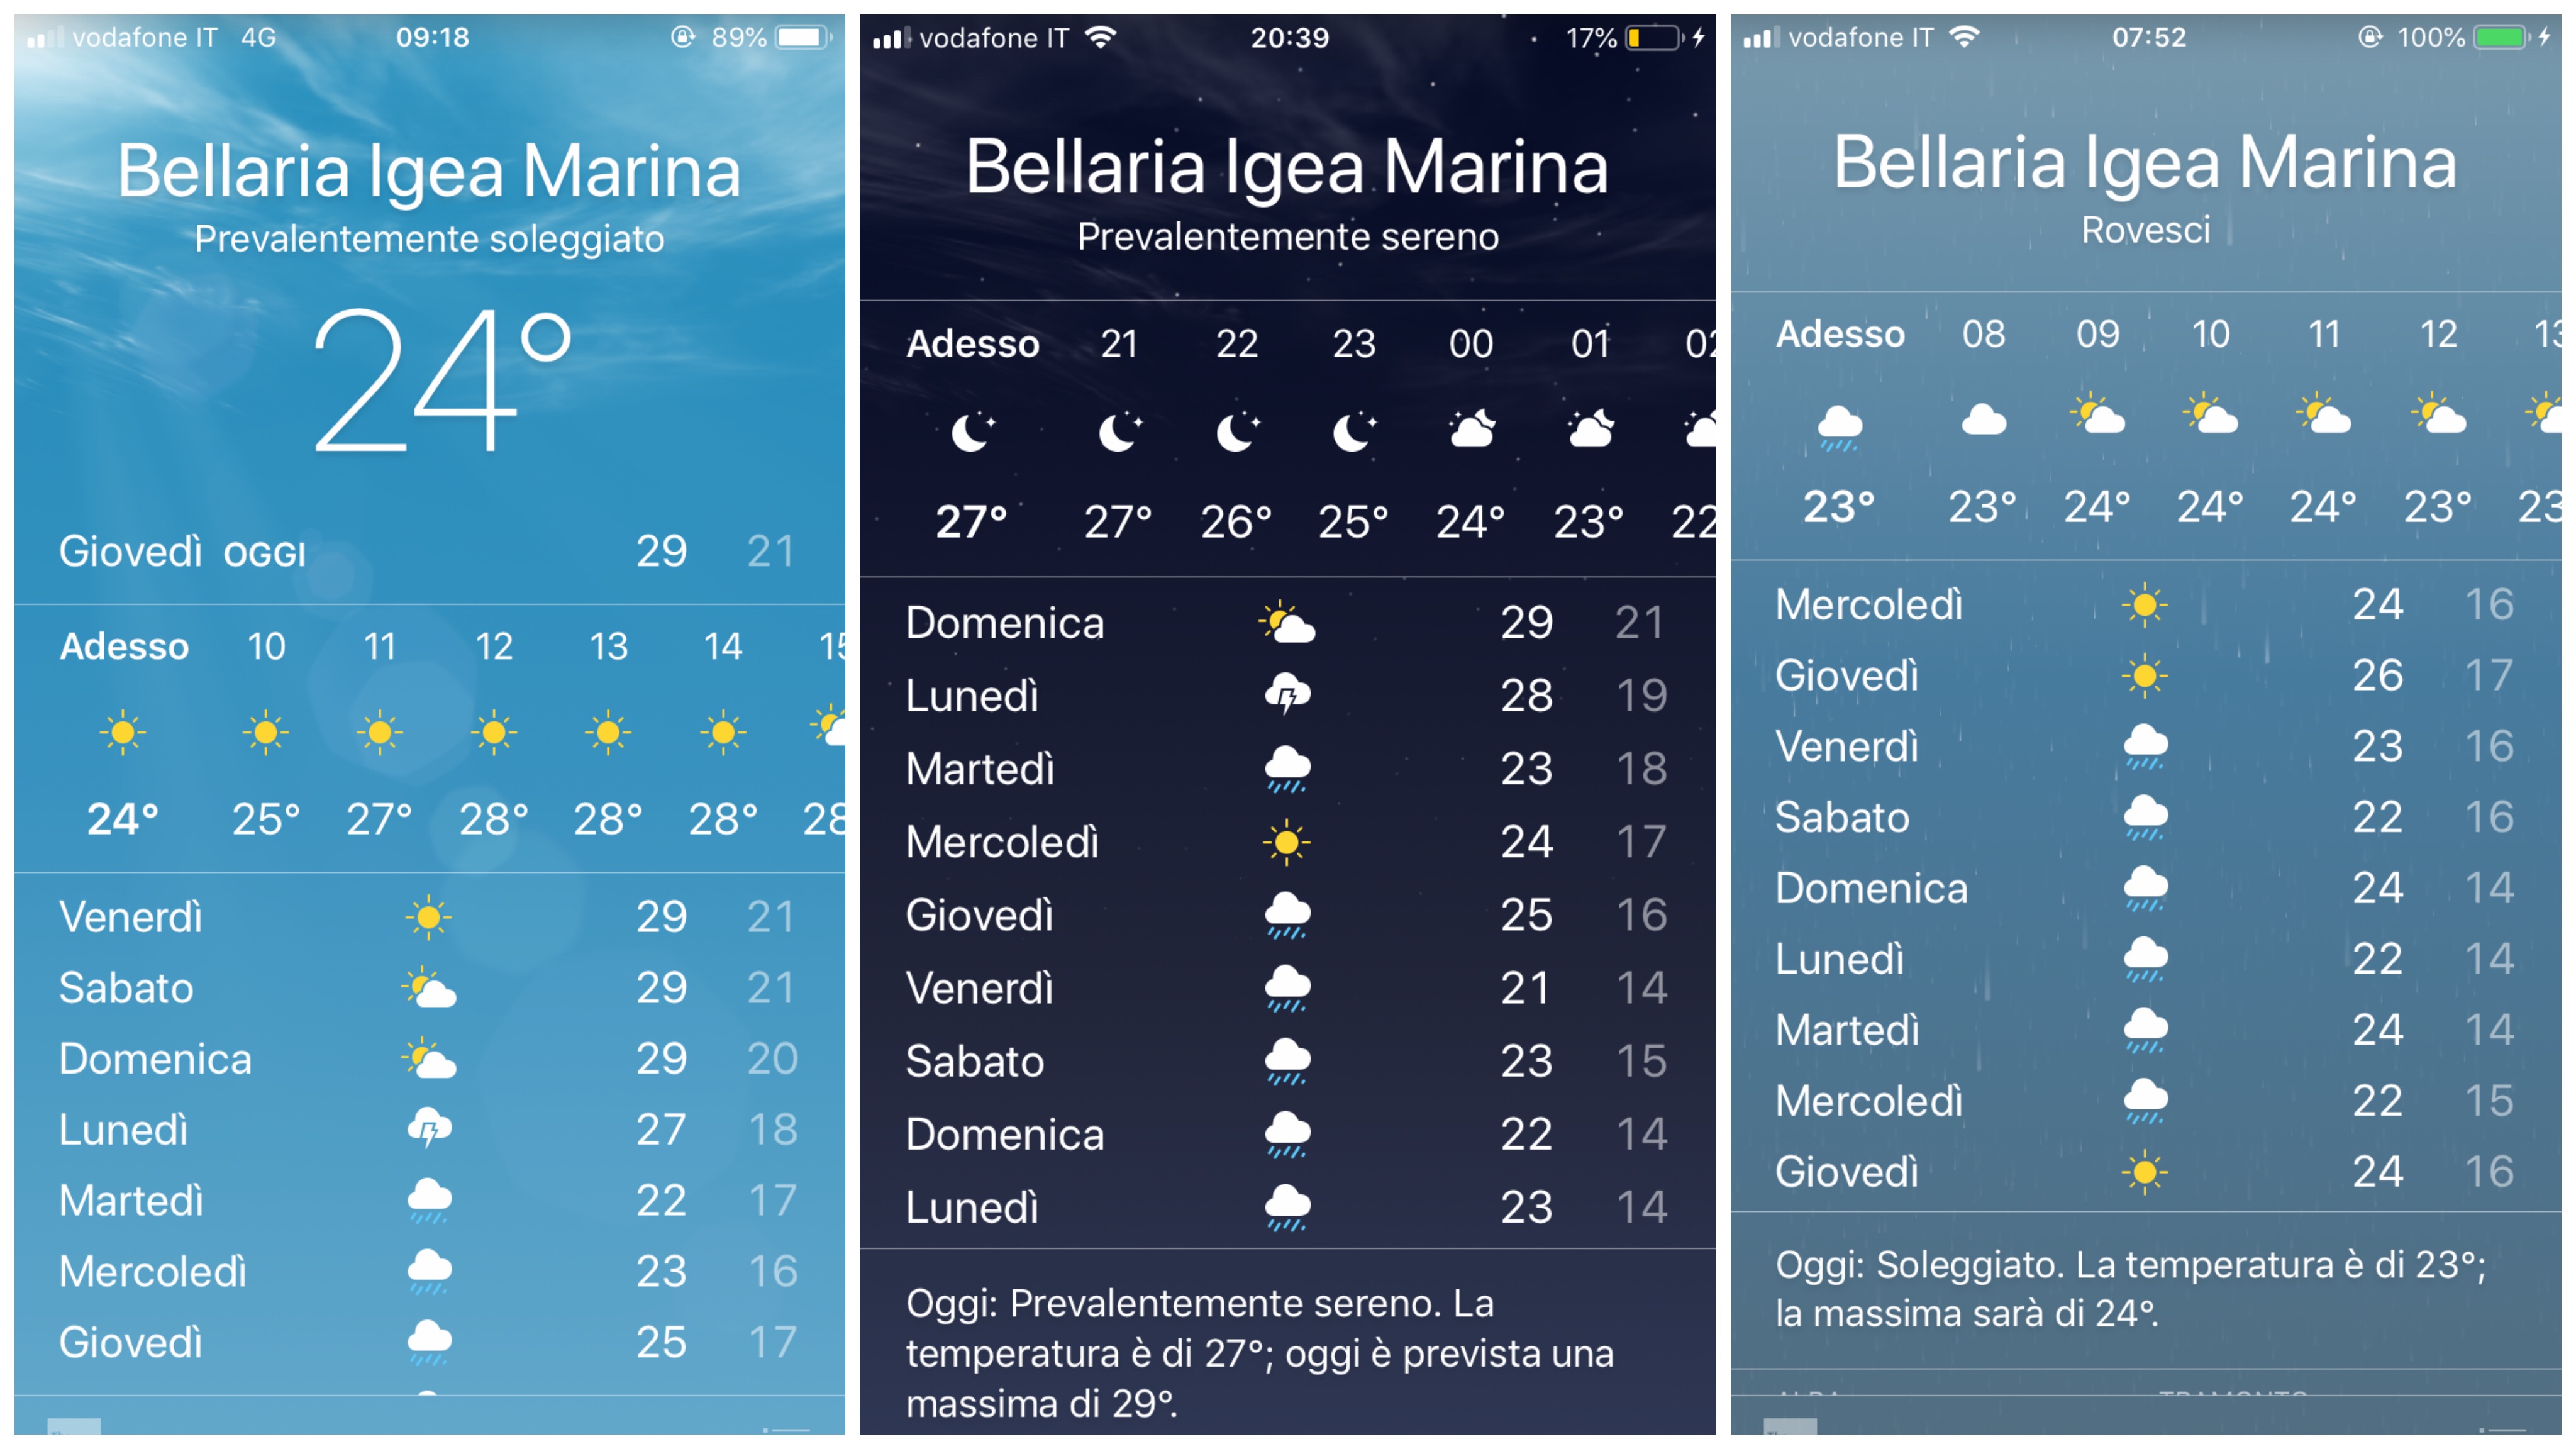This screenshot has height=1449, width=2576.
Task: Tap the large 24° current temperature
Action: tap(440, 380)
